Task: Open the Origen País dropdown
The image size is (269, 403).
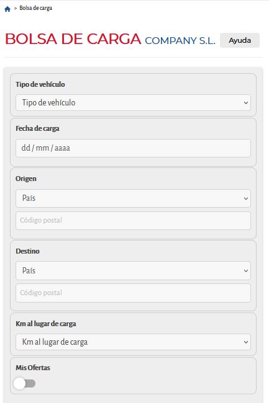Action: [x=133, y=198]
